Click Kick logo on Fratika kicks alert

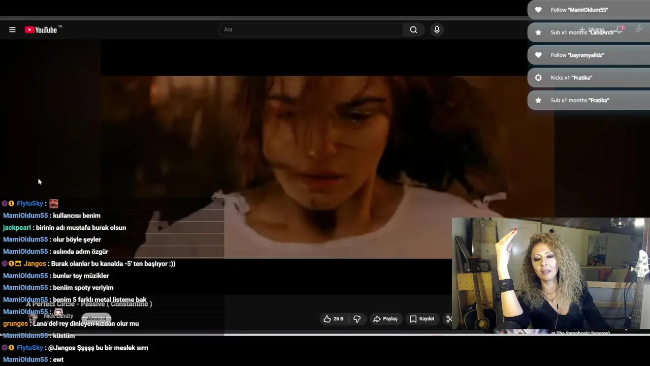538,78
